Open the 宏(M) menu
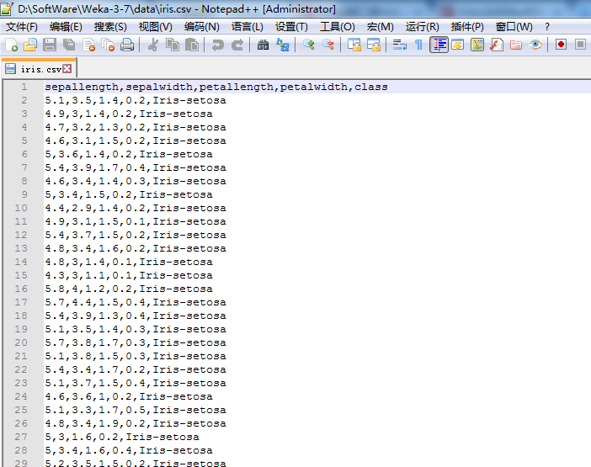The height and width of the screenshot is (467, 591). [x=380, y=27]
